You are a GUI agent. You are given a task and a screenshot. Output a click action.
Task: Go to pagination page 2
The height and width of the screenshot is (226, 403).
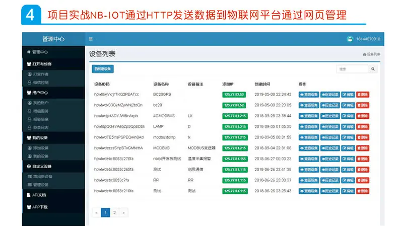[114, 212]
